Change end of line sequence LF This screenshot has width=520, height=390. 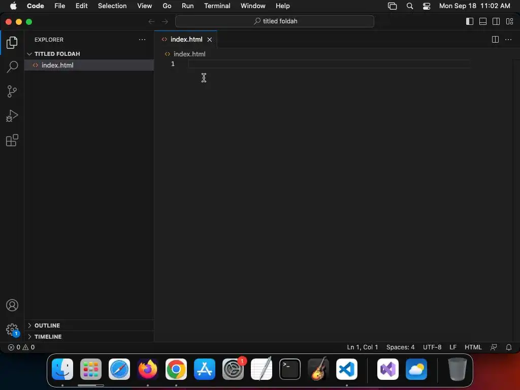coord(453,347)
